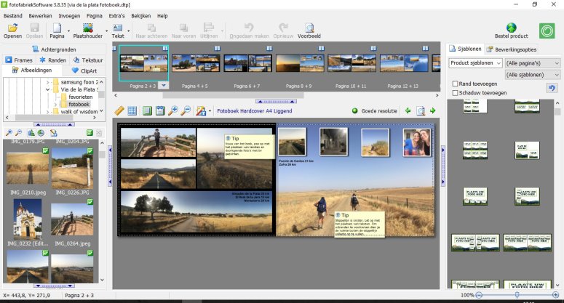Click the globe icon in image browser toolbar
564x303 pixels.
coord(41,133)
